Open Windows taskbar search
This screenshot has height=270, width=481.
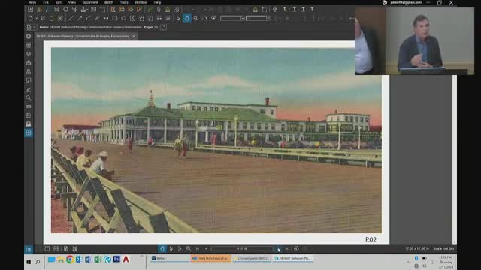(x=38, y=262)
